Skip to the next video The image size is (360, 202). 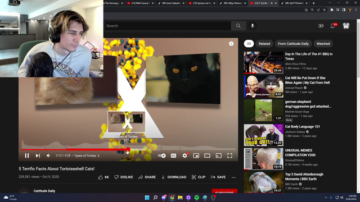click(x=38, y=156)
